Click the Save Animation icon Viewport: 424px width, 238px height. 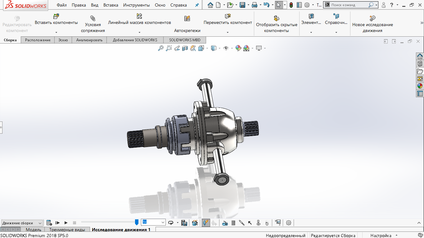[x=184, y=223]
